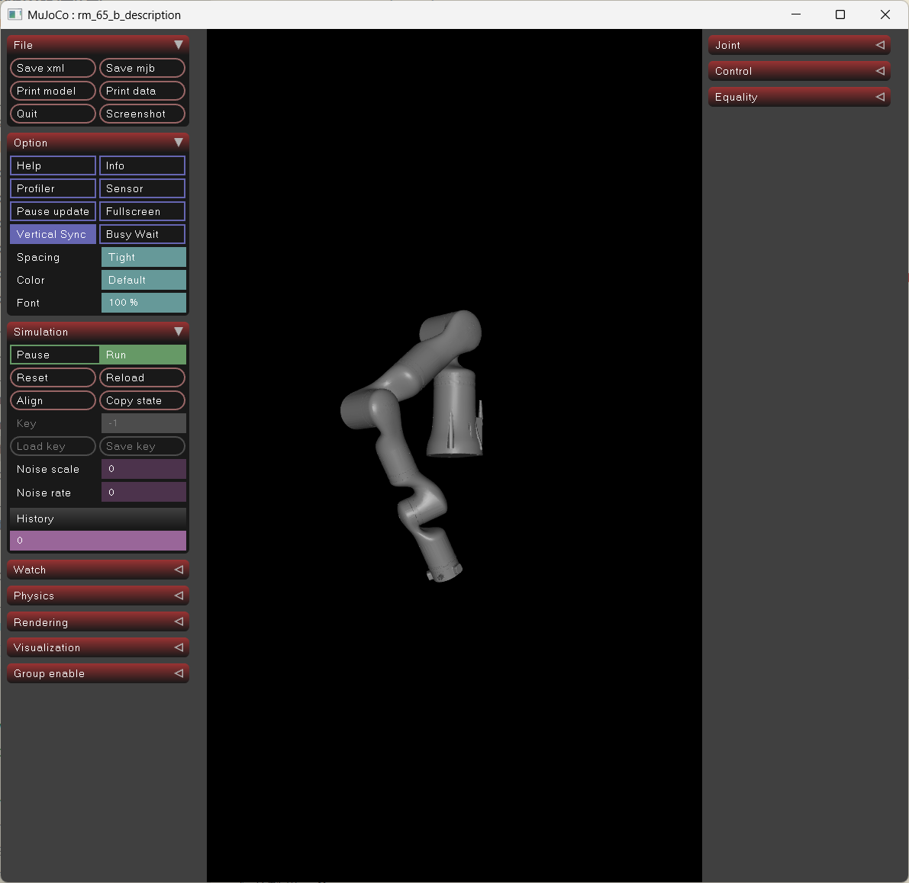Image resolution: width=909 pixels, height=883 pixels.
Task: Select Run simulation mode
Action: coord(143,355)
